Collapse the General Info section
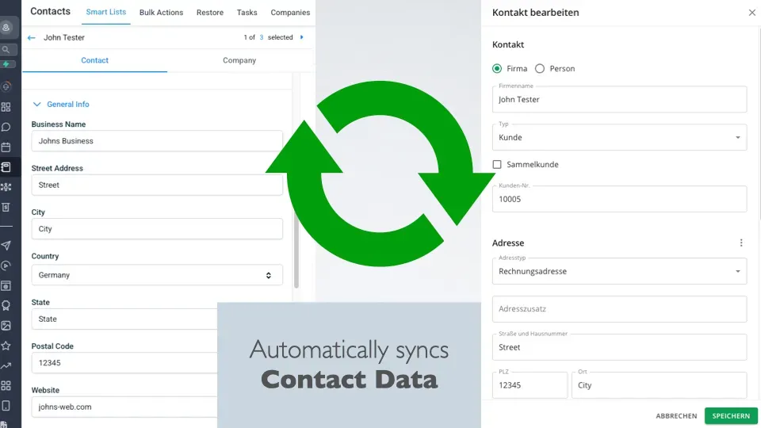The height and width of the screenshot is (428, 761). (x=36, y=105)
